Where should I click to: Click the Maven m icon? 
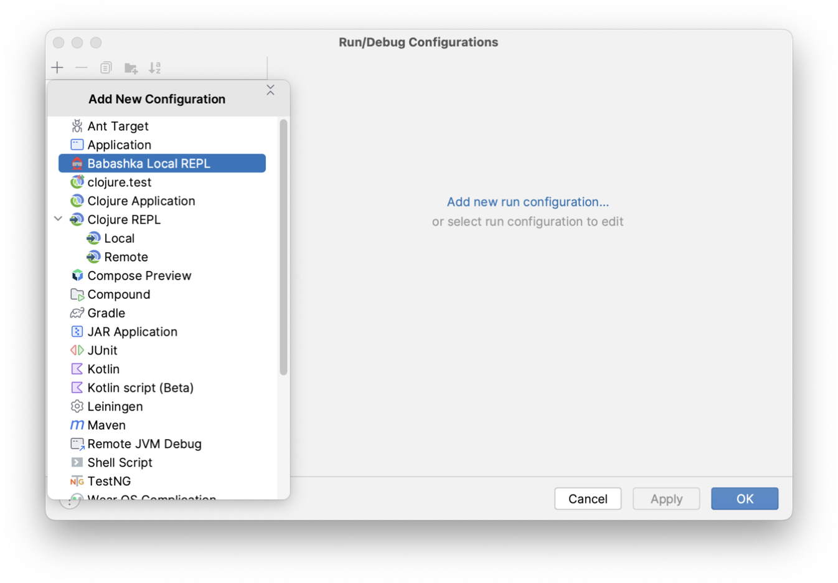(x=77, y=425)
